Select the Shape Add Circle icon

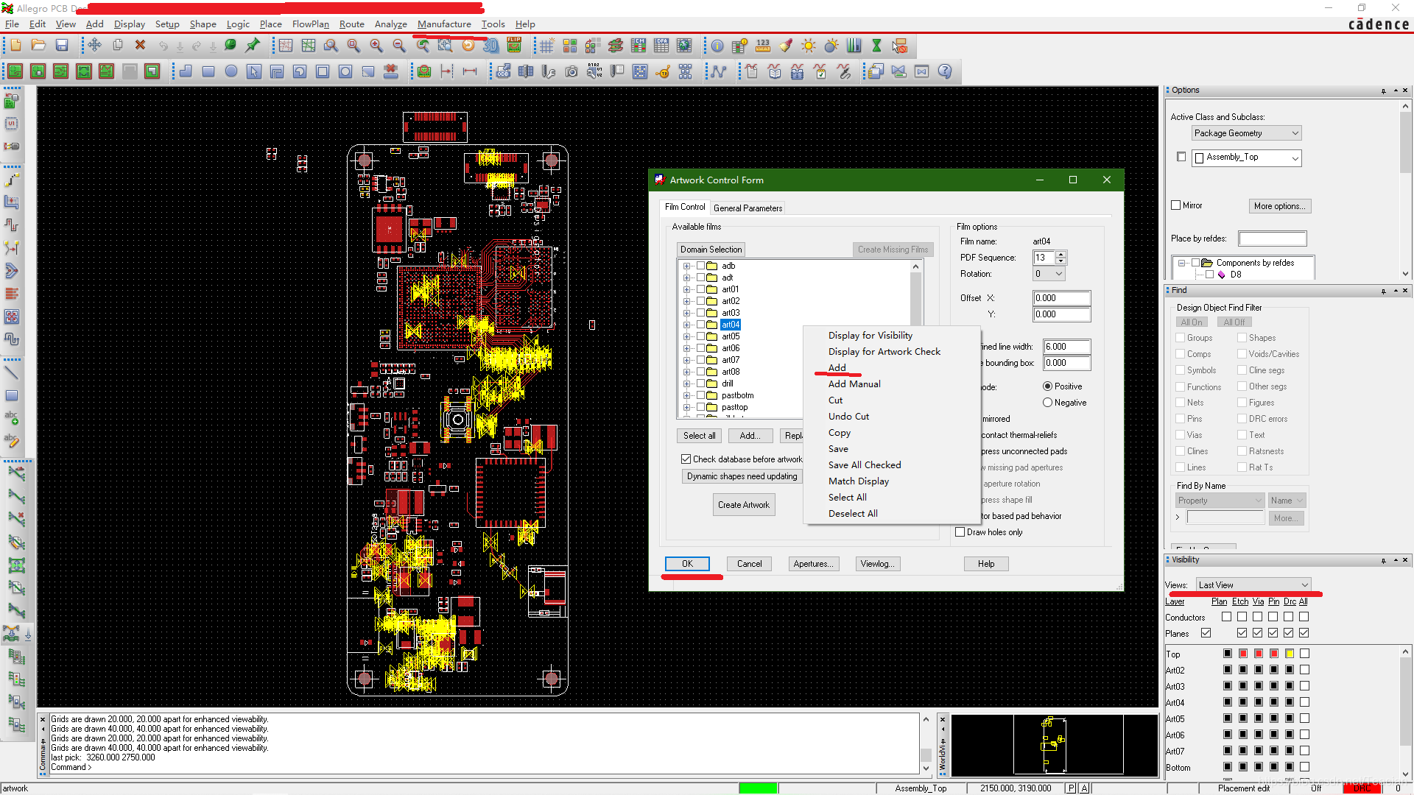click(231, 71)
